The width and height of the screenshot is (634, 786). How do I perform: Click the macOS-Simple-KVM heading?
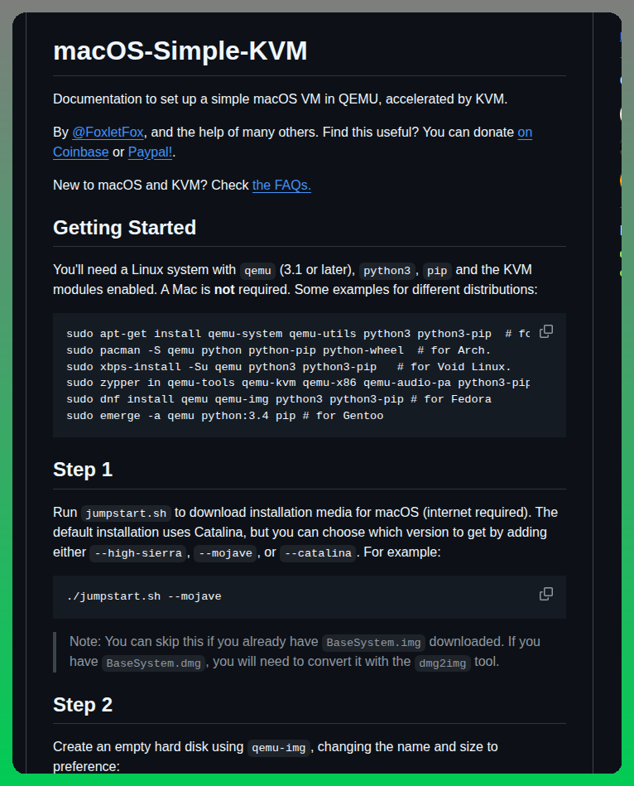[180, 51]
